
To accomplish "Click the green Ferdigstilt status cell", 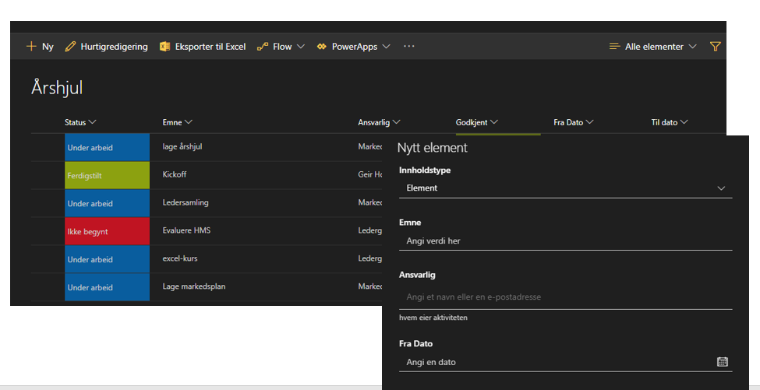I will tap(107, 175).
